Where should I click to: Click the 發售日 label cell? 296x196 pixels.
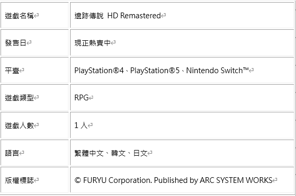(x=35, y=43)
